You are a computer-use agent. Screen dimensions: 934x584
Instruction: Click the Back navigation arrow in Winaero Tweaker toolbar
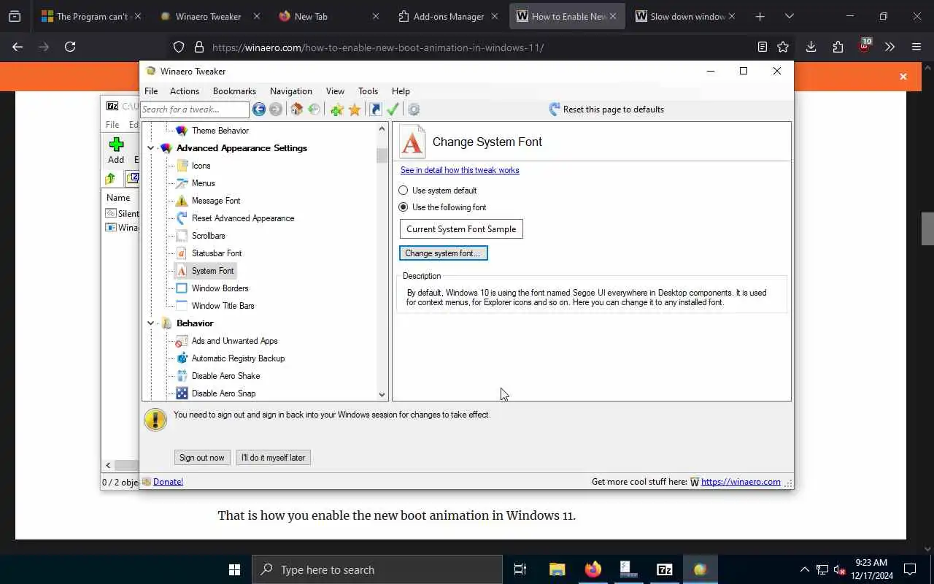click(x=259, y=109)
